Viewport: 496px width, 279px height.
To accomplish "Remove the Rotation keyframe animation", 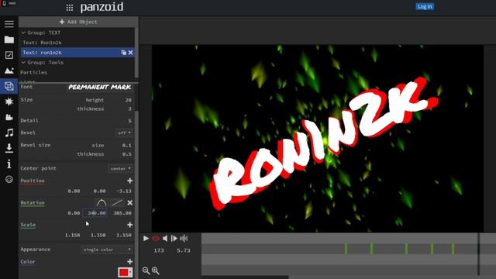I will (129, 203).
